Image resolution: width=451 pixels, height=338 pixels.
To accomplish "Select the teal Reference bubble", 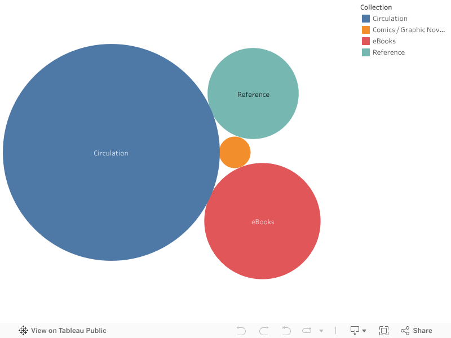I will 253,94.
